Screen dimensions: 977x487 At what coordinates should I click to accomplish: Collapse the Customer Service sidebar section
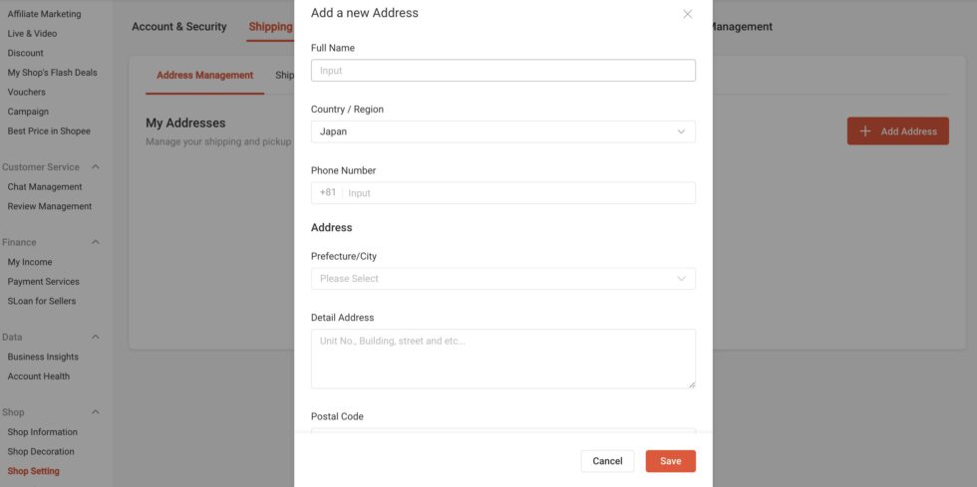pyautogui.click(x=96, y=167)
